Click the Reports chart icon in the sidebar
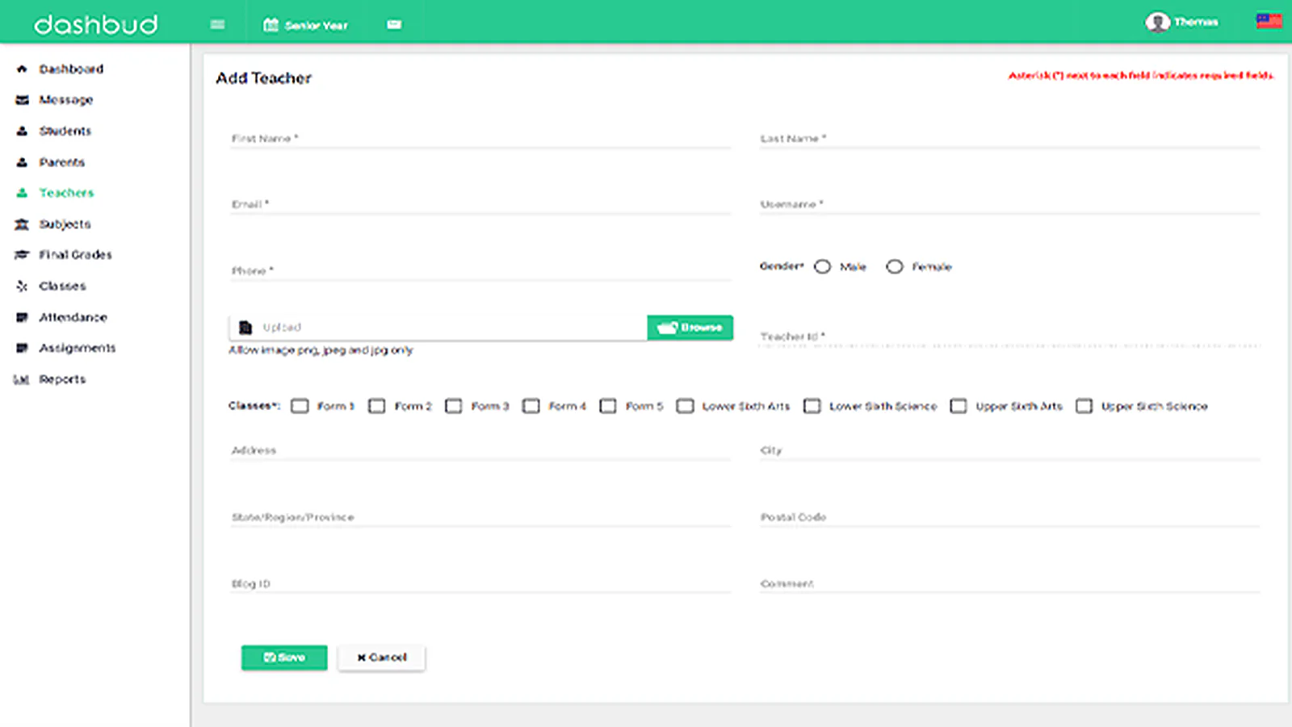The width and height of the screenshot is (1292, 727). pyautogui.click(x=22, y=379)
